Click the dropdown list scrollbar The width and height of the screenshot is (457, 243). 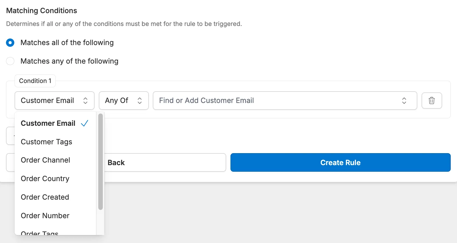[100, 161]
